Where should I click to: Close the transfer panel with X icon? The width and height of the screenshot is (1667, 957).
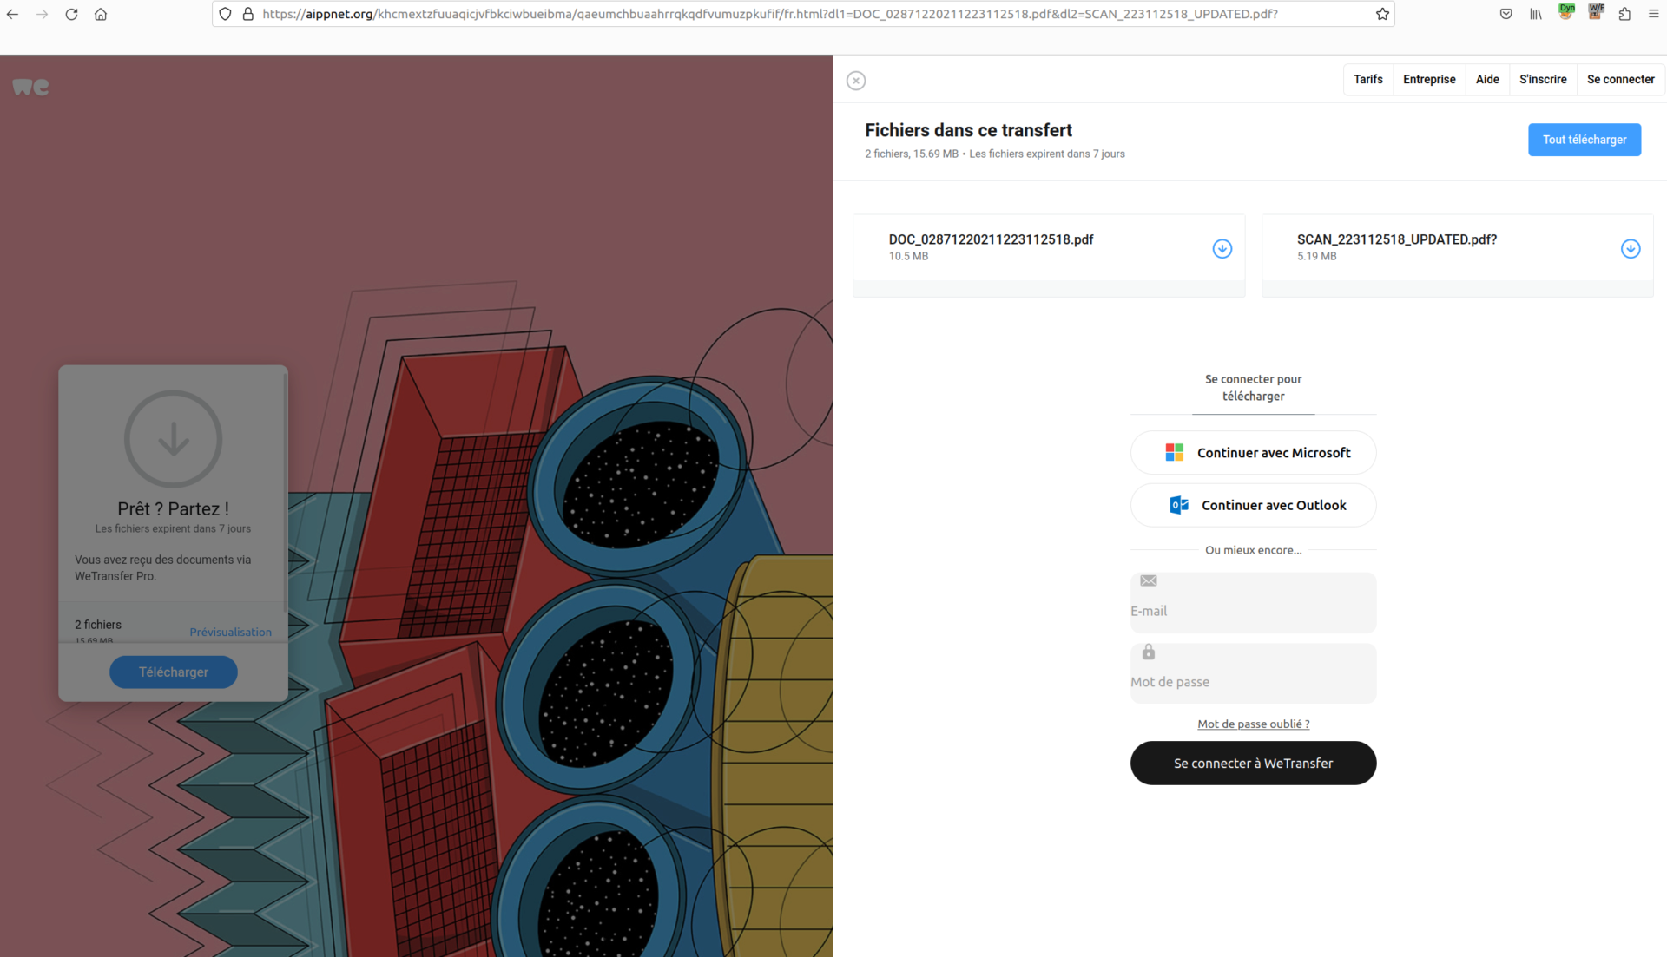click(x=856, y=81)
